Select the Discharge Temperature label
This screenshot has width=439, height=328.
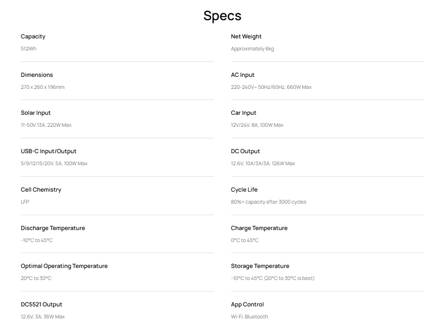[x=53, y=228]
